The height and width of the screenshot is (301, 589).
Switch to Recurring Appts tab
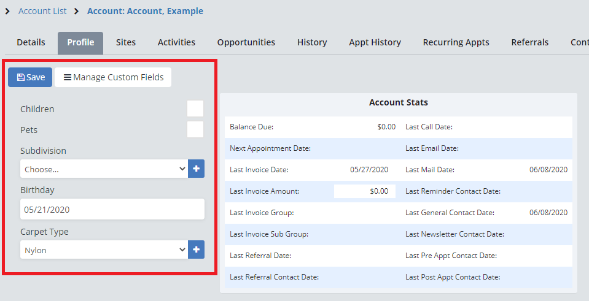coord(456,42)
